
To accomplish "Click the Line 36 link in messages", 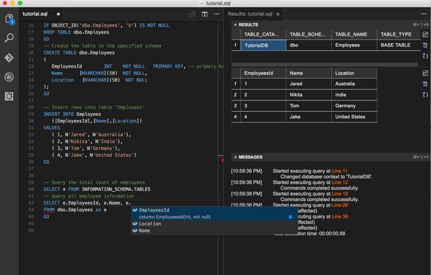I will 340,216.
